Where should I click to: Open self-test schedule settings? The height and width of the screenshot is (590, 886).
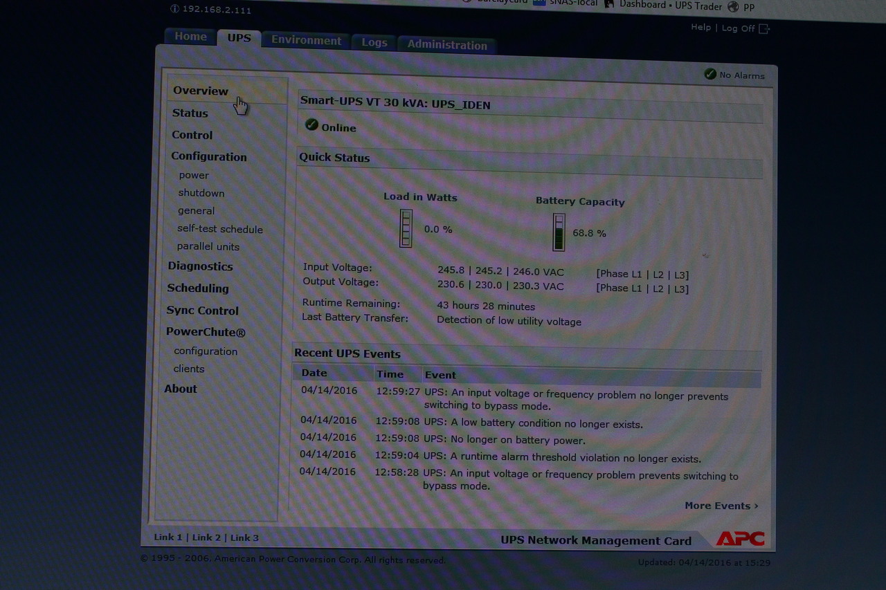tap(219, 229)
